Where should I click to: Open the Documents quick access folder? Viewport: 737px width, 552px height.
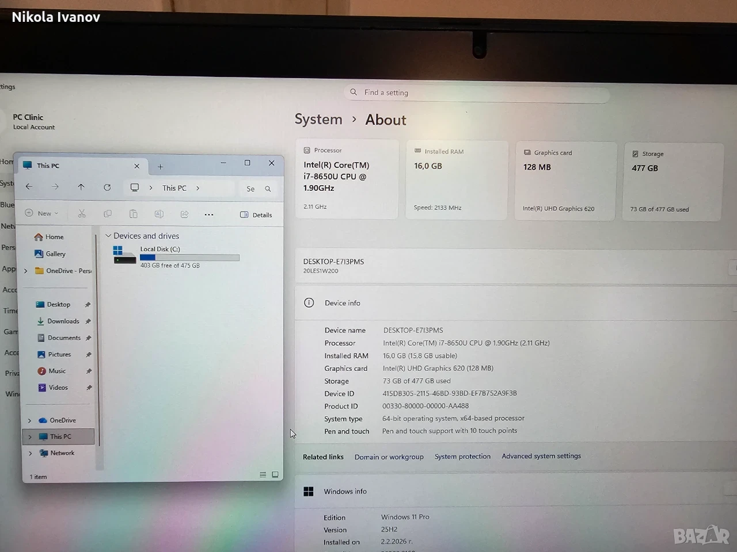[x=59, y=338]
